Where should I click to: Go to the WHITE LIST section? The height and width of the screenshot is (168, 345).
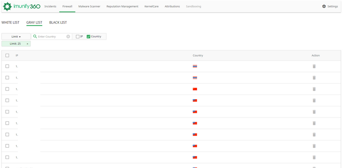10,23
